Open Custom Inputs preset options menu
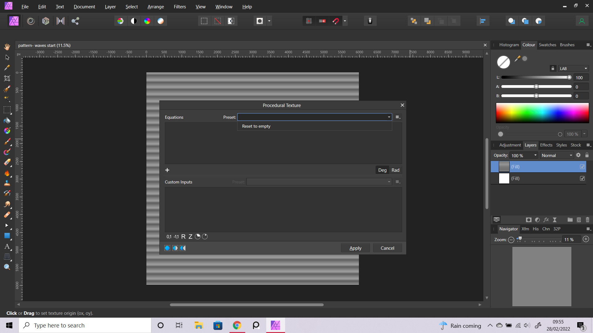 (398, 182)
